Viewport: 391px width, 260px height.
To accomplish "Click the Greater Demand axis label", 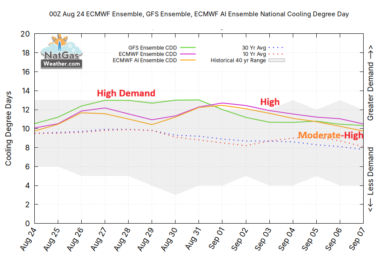I will click(x=371, y=83).
